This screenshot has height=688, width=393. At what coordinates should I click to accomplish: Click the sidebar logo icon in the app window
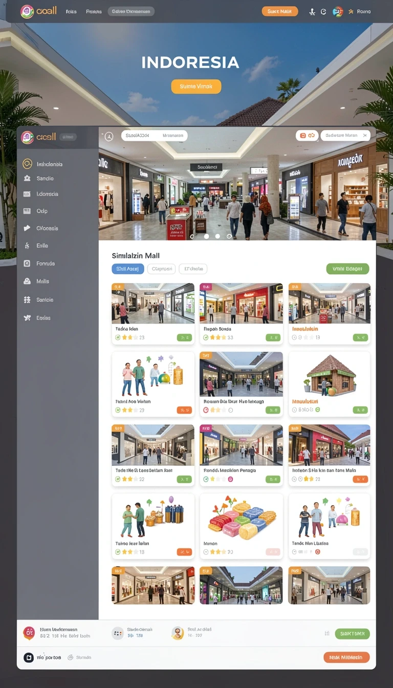27,137
